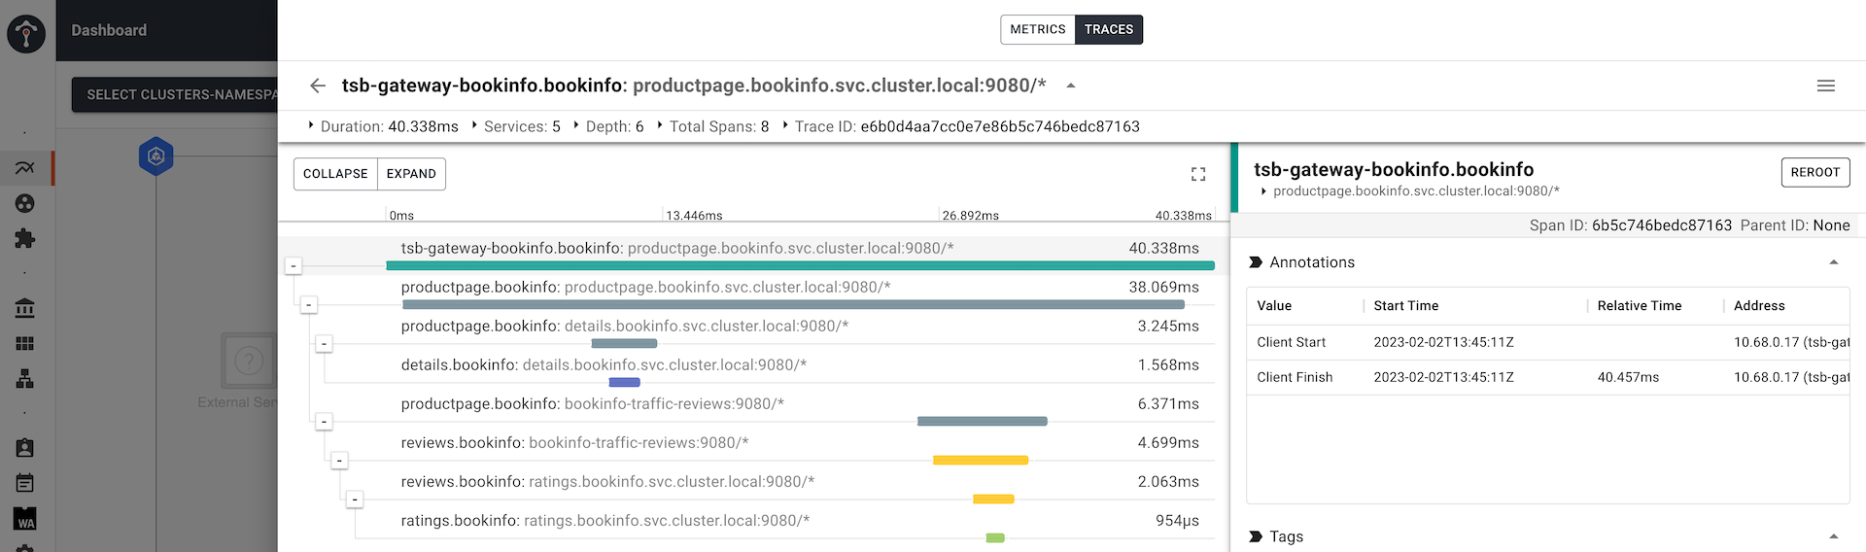Collapse the reviews.bookinfo bookinfo-traffic-reviews span toggle

click(339, 460)
